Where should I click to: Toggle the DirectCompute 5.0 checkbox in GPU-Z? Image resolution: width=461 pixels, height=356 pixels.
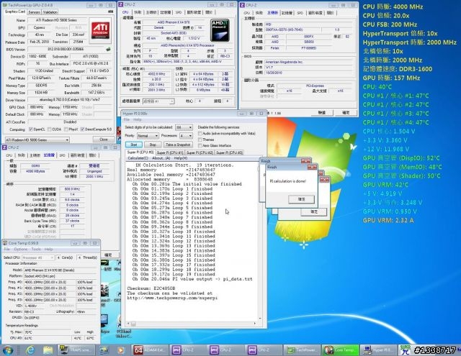point(82,129)
